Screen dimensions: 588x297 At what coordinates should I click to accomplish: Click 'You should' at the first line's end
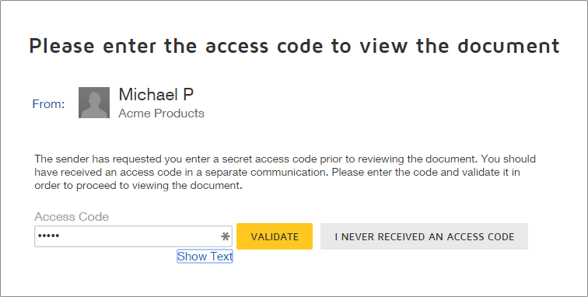pos(509,159)
